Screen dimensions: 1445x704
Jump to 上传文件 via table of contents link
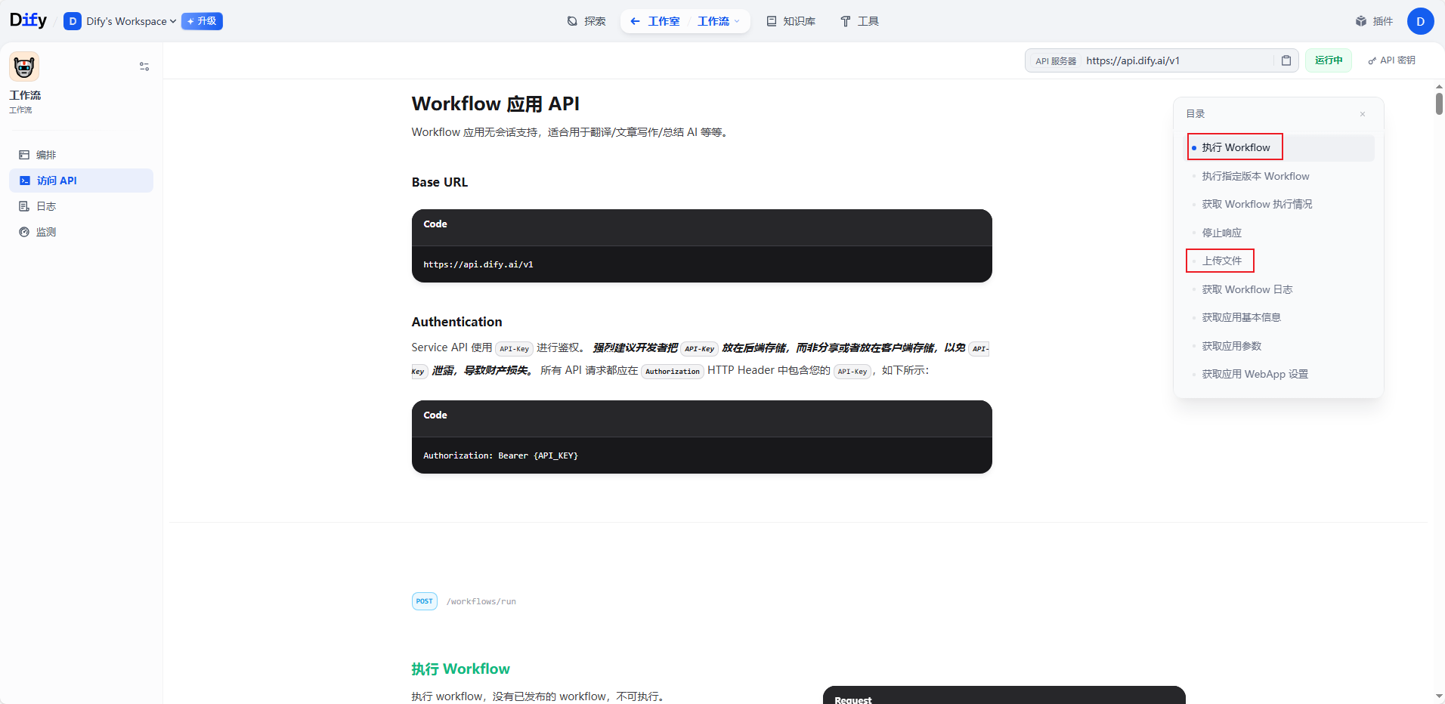coord(1221,261)
